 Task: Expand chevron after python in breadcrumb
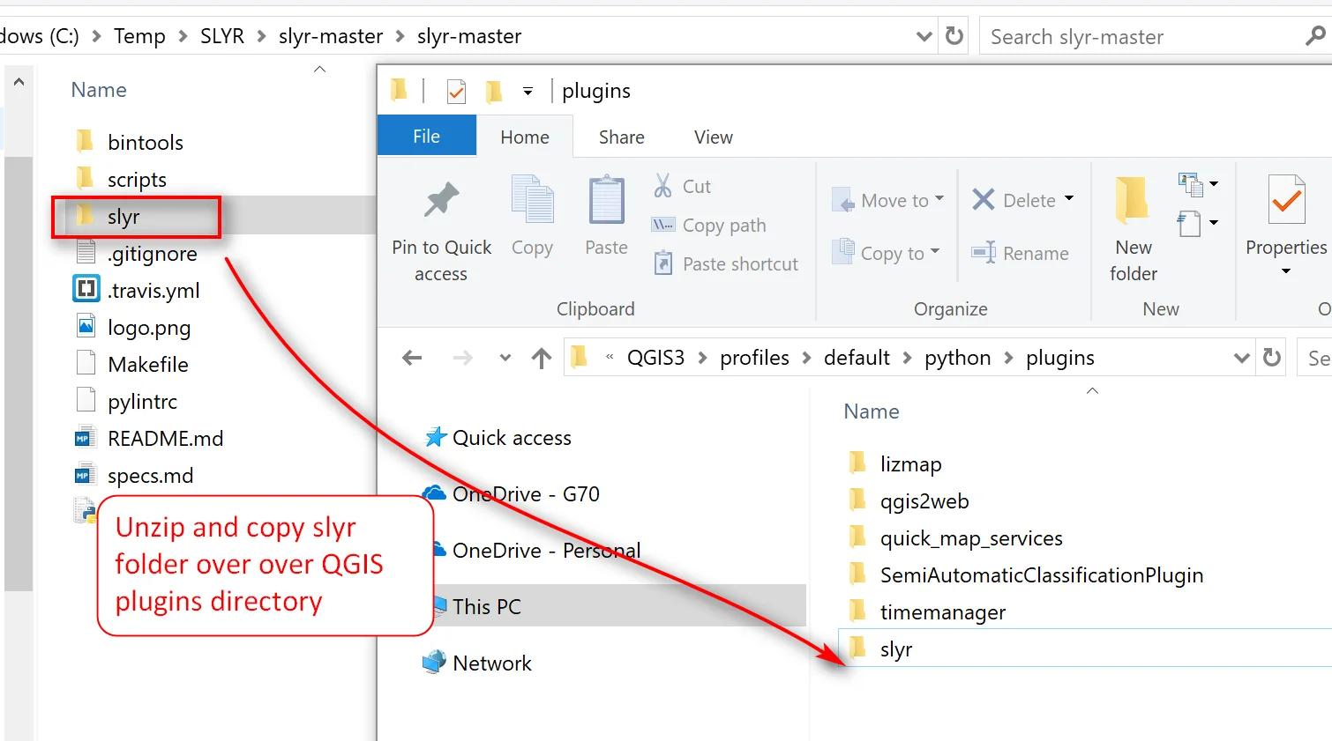click(1008, 358)
